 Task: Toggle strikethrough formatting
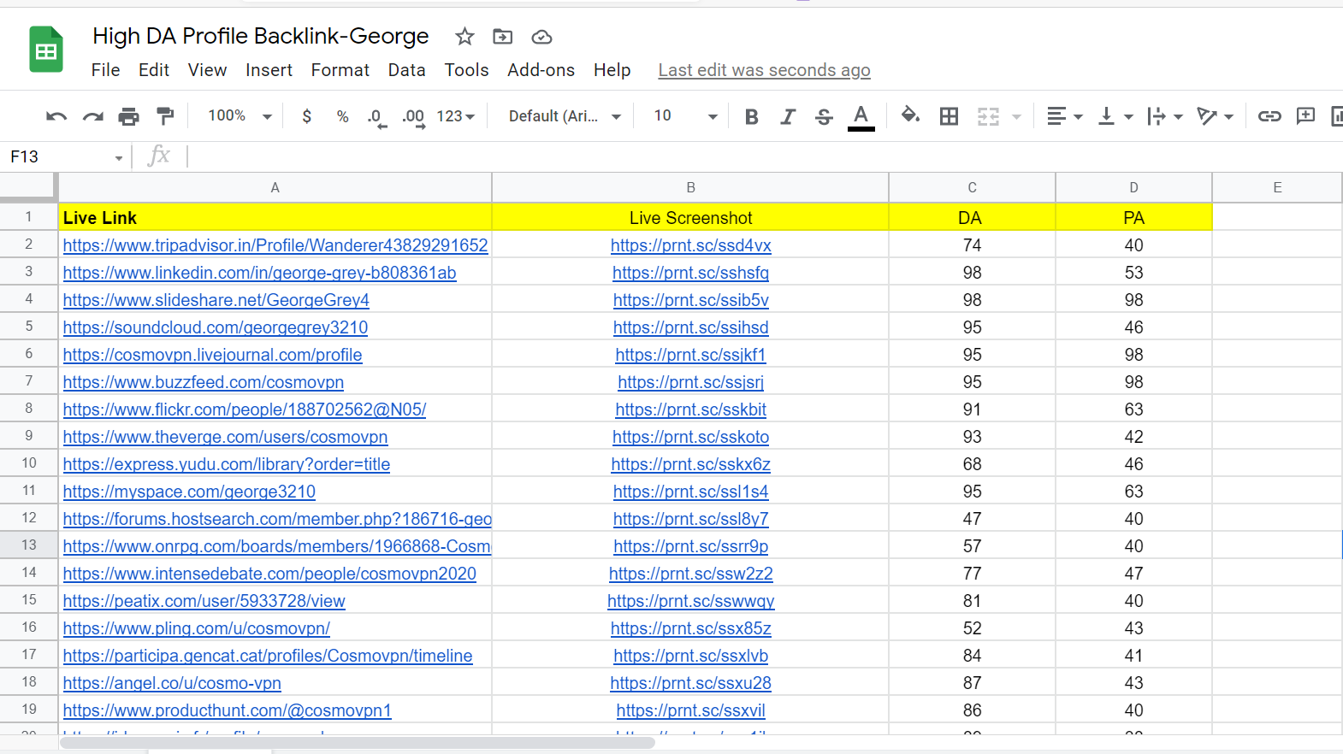(x=824, y=116)
